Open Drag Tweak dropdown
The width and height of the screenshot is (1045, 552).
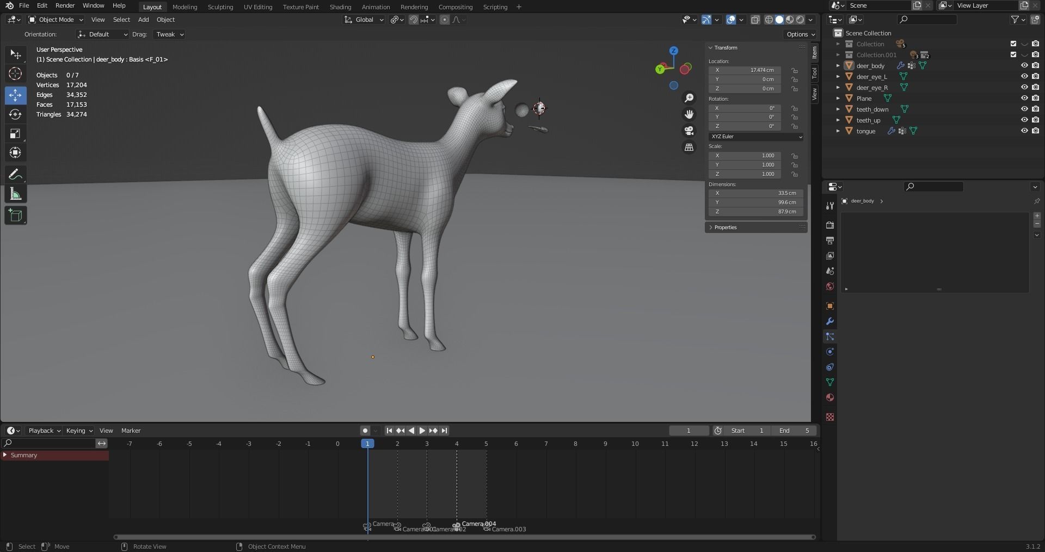pos(169,34)
